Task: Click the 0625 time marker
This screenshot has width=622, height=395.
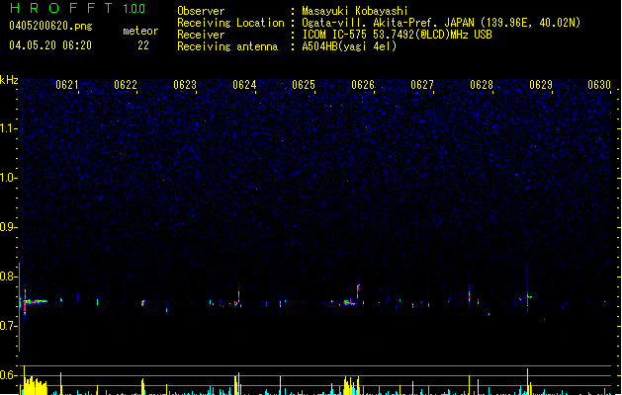Action: (x=304, y=85)
